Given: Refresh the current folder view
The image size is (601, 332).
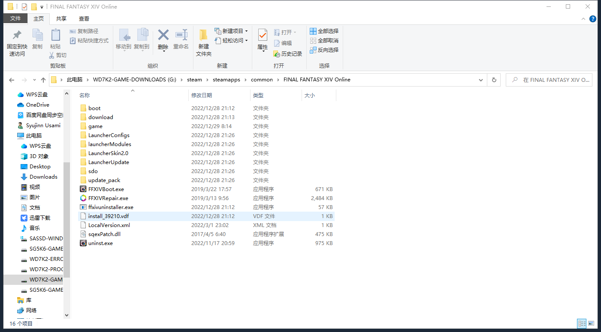Looking at the screenshot, I should coord(494,80).
